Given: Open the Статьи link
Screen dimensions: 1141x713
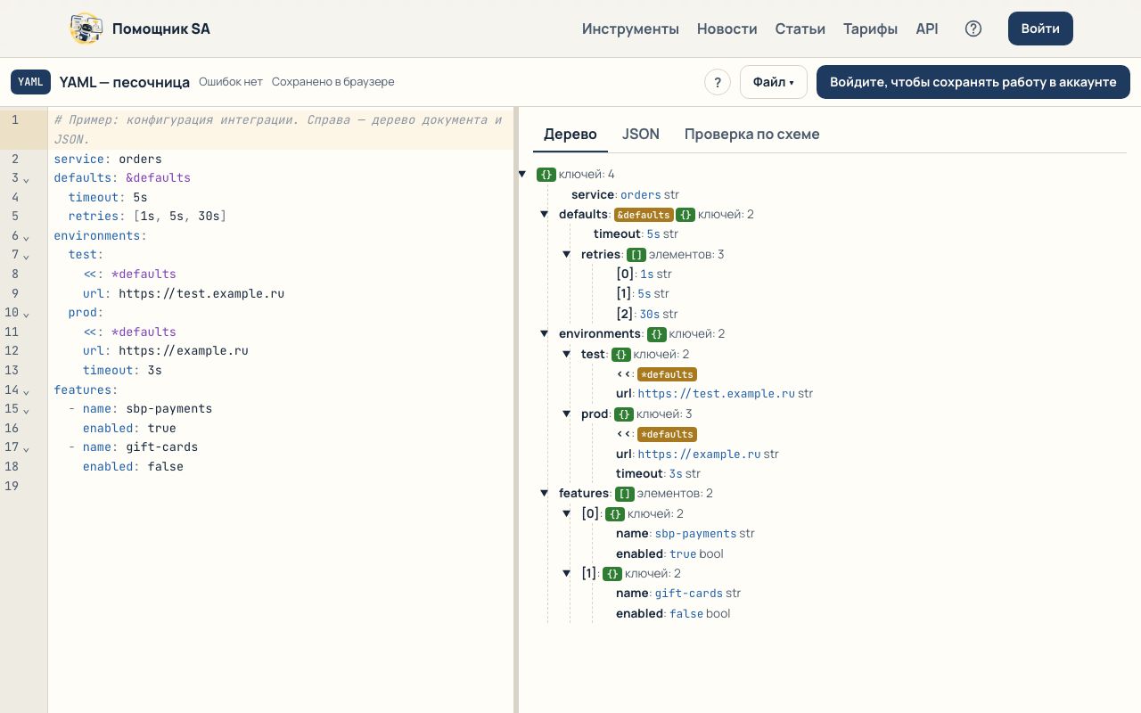Looking at the screenshot, I should tap(800, 29).
